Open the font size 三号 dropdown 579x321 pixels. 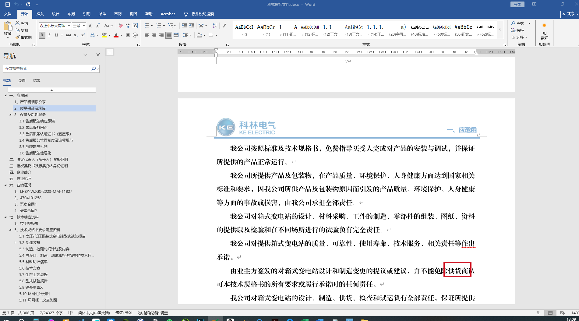[x=84, y=26]
